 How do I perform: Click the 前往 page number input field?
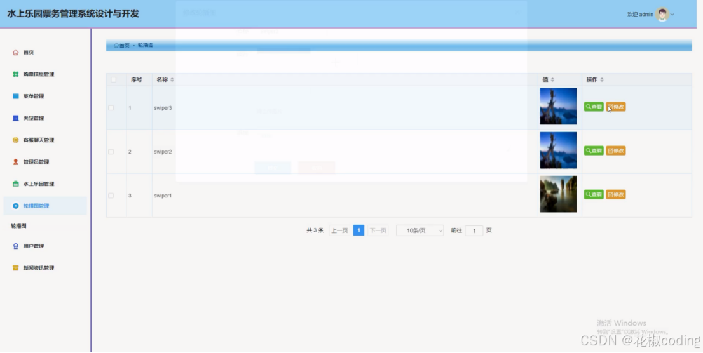click(x=474, y=231)
